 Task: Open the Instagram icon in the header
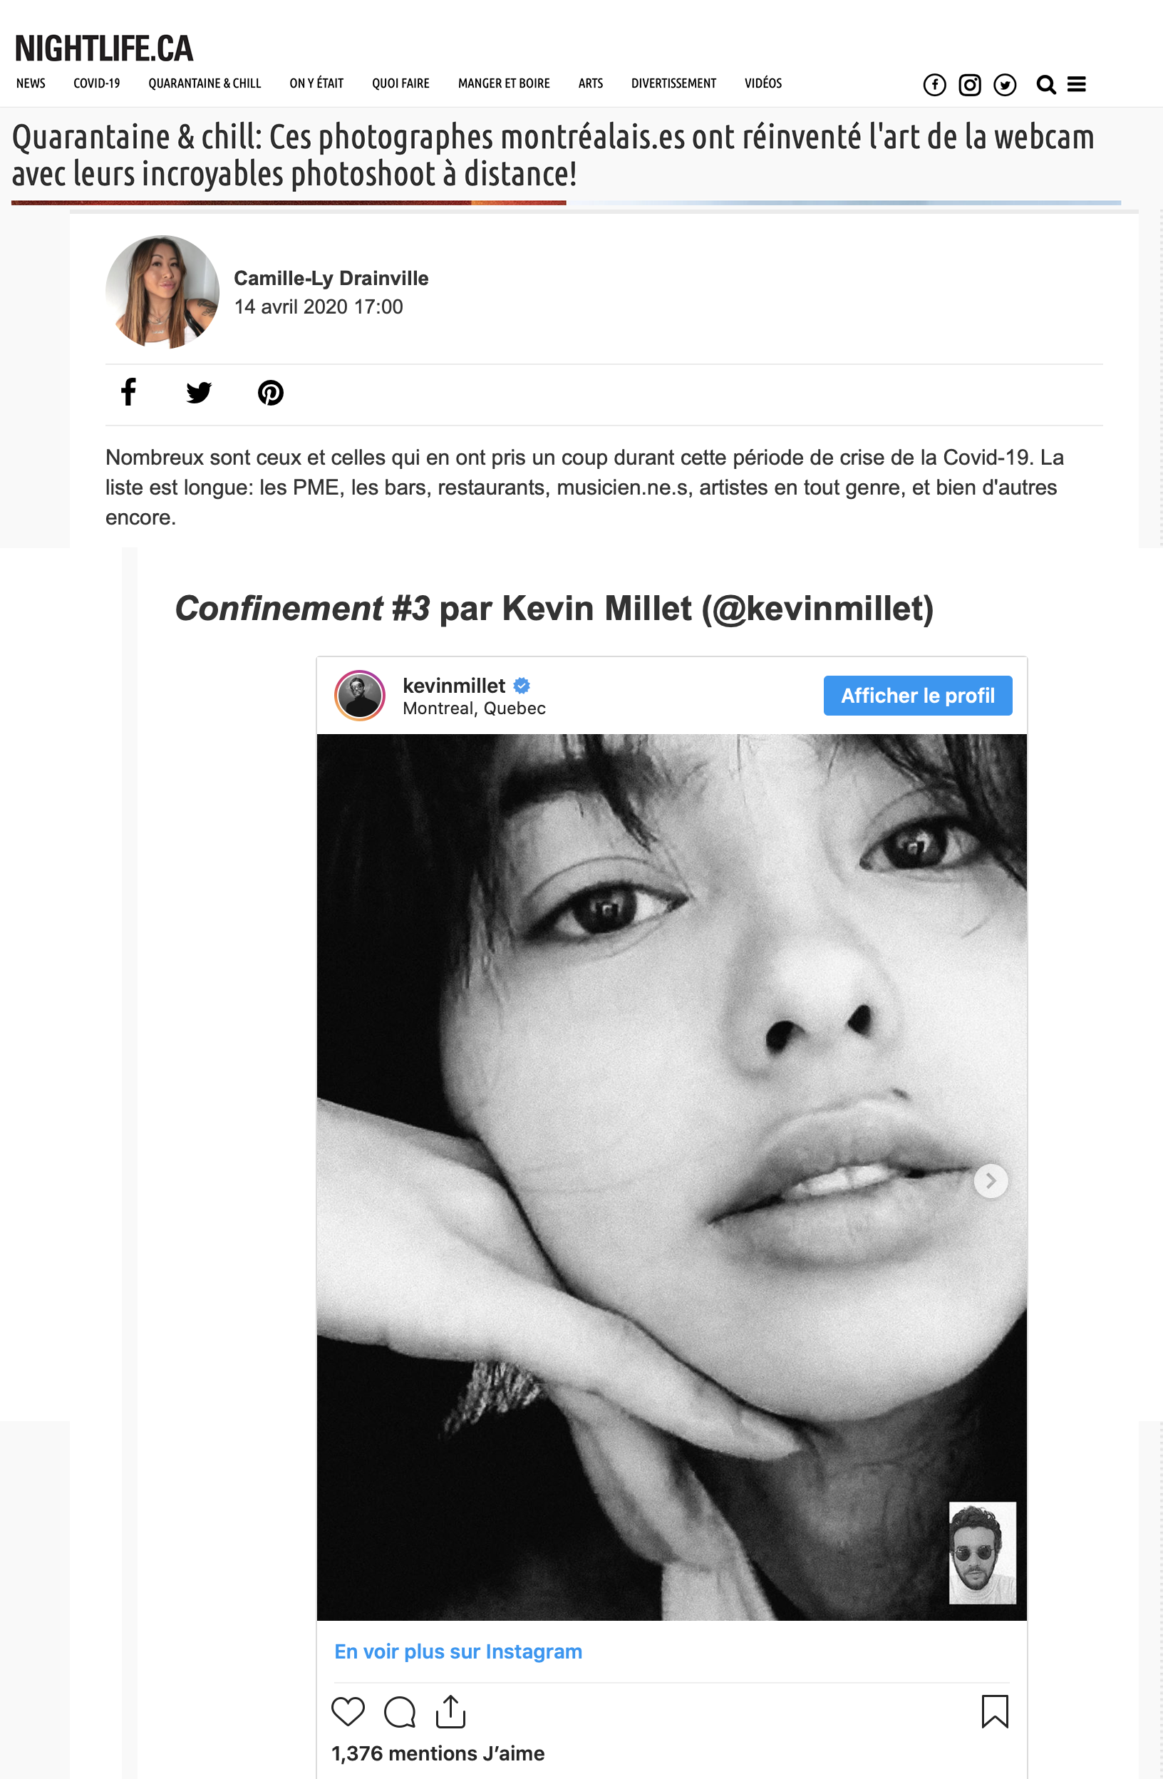(x=969, y=85)
